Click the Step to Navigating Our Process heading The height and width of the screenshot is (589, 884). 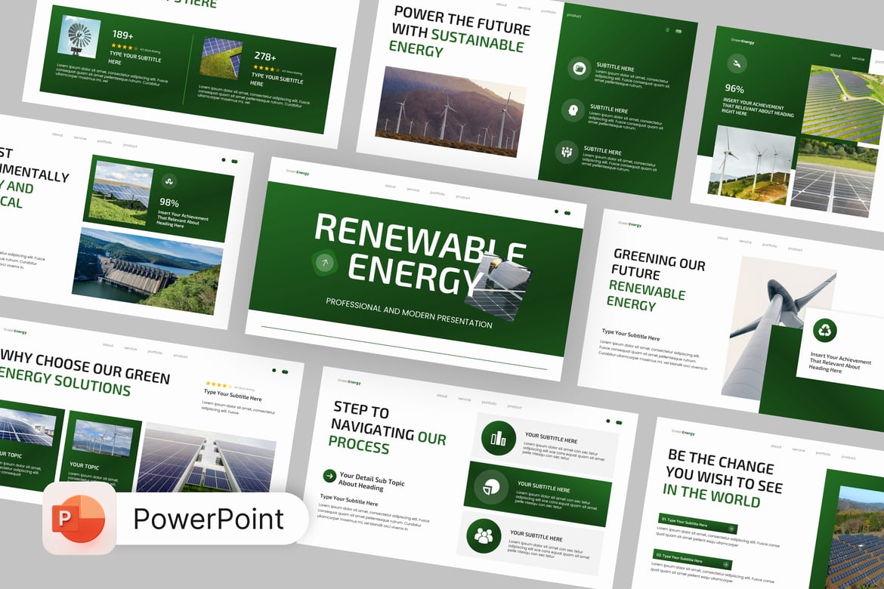pos(388,428)
